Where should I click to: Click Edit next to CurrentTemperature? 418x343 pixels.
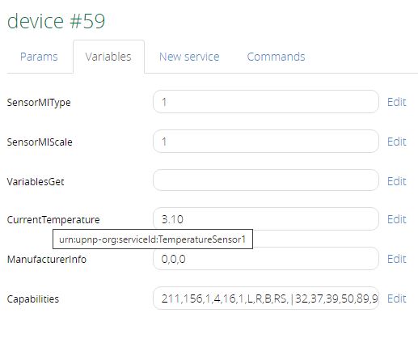pyautogui.click(x=396, y=219)
